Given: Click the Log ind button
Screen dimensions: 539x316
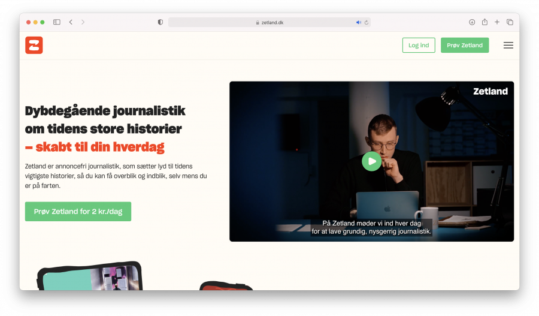Looking at the screenshot, I should [x=419, y=45].
